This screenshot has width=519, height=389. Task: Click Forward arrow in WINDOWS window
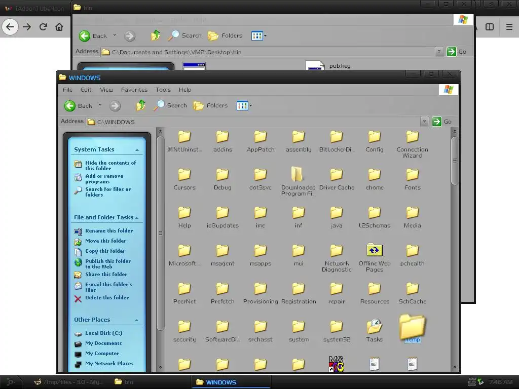pos(115,106)
